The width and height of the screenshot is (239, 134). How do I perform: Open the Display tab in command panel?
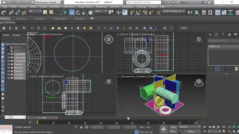click(236, 35)
